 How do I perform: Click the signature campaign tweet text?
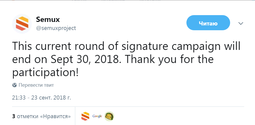tap(126, 59)
